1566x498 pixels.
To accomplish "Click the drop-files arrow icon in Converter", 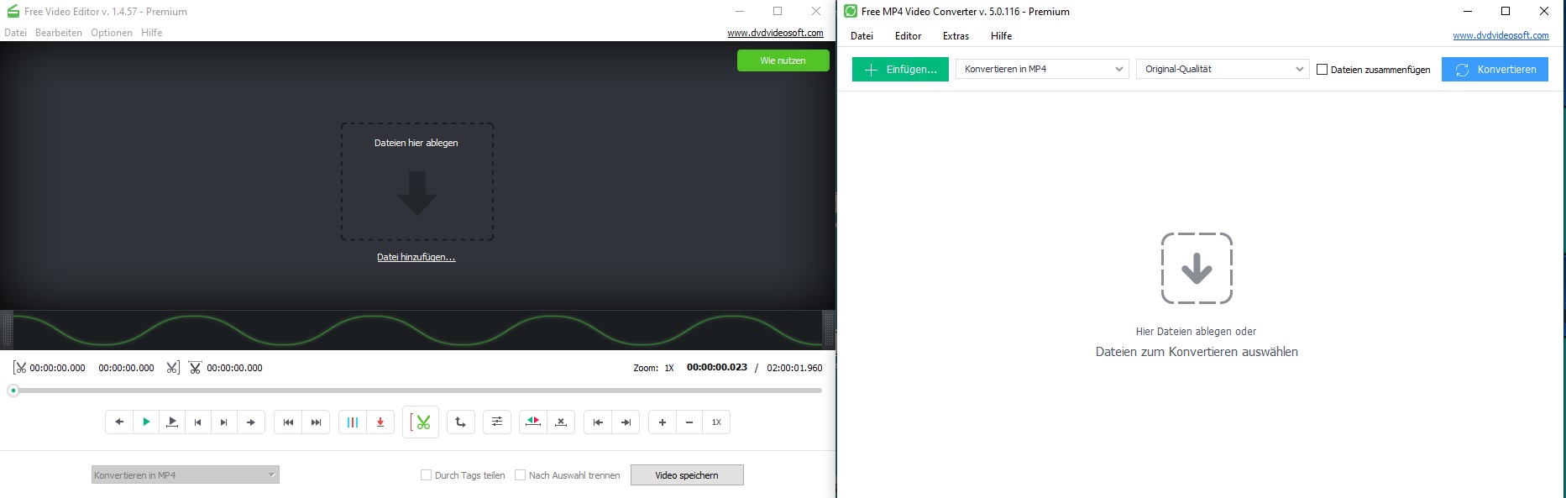I will point(1197,268).
